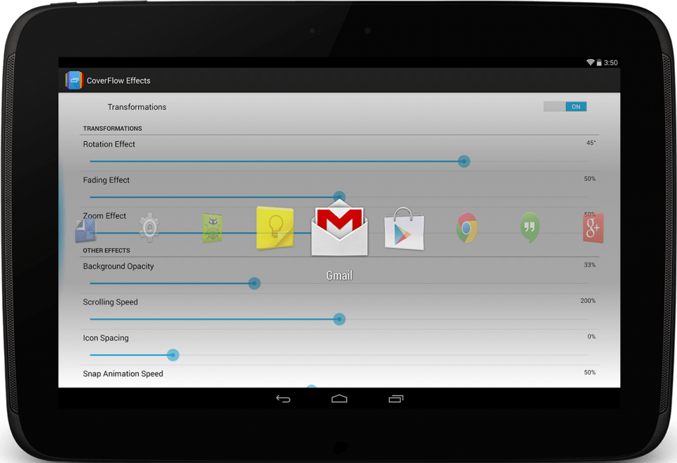Viewport: 677px width, 463px height.
Task: Launch the Chrome browser icon
Action: pyautogui.click(x=467, y=227)
